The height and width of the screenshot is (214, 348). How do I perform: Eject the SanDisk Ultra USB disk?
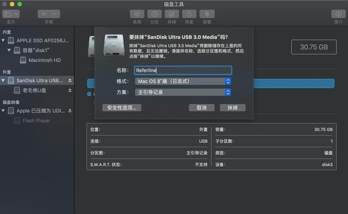point(70,80)
